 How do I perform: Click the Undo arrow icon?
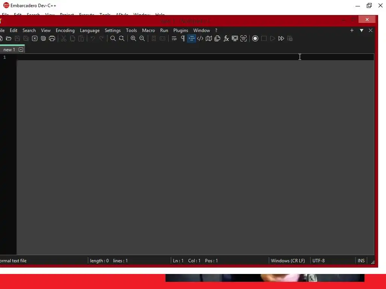point(93,38)
